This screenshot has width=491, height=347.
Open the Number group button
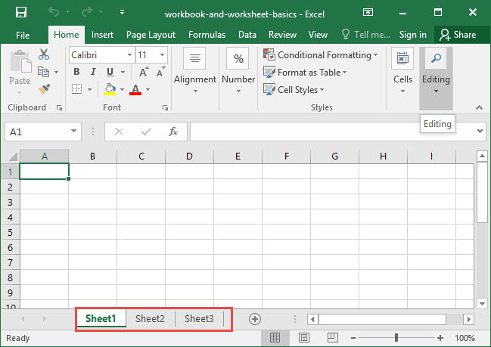coord(238,71)
